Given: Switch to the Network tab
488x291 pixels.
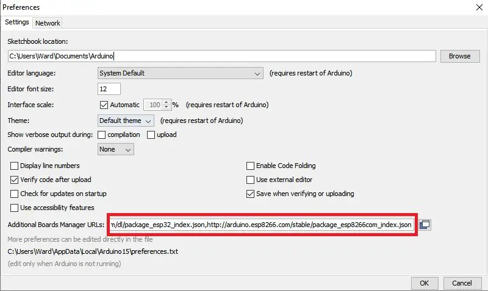Looking at the screenshot, I should [x=48, y=23].
